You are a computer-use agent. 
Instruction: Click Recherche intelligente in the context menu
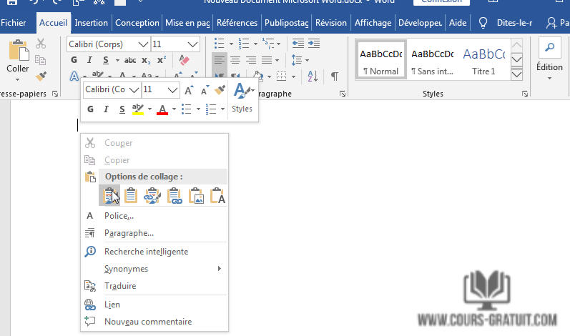pos(146,252)
